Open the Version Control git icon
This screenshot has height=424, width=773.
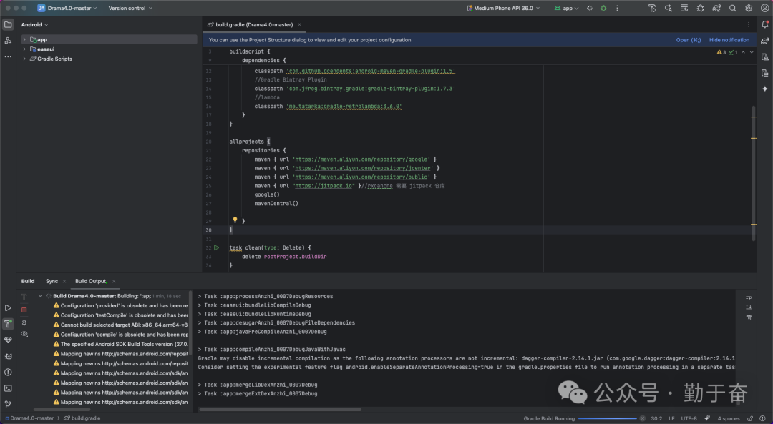pos(8,404)
